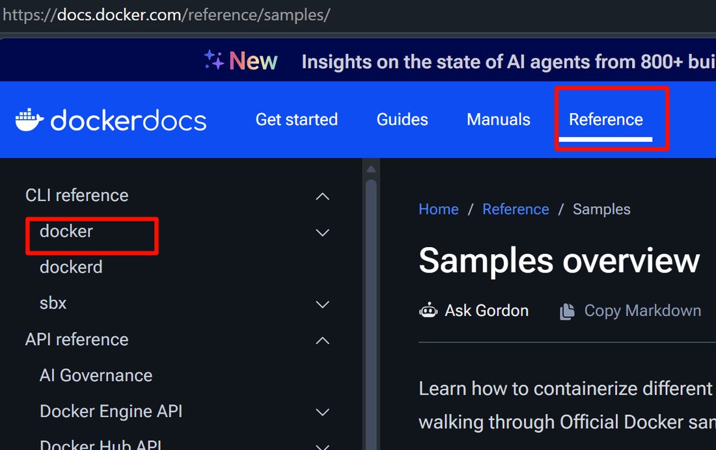This screenshot has width=716, height=450.
Task: Expand the Docker Engine API chevron
Action: [322, 412]
